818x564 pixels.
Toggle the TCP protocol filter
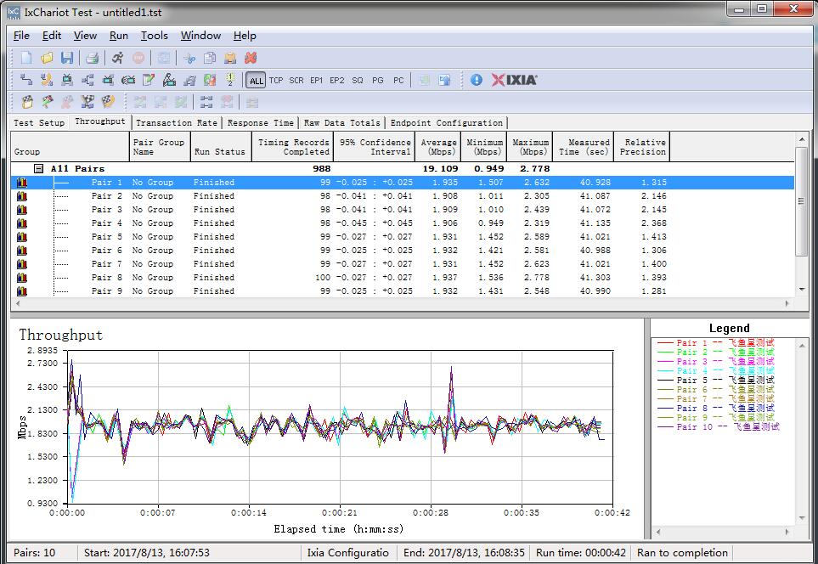pos(276,81)
